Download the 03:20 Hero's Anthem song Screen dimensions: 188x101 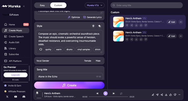(x=136, y=25)
